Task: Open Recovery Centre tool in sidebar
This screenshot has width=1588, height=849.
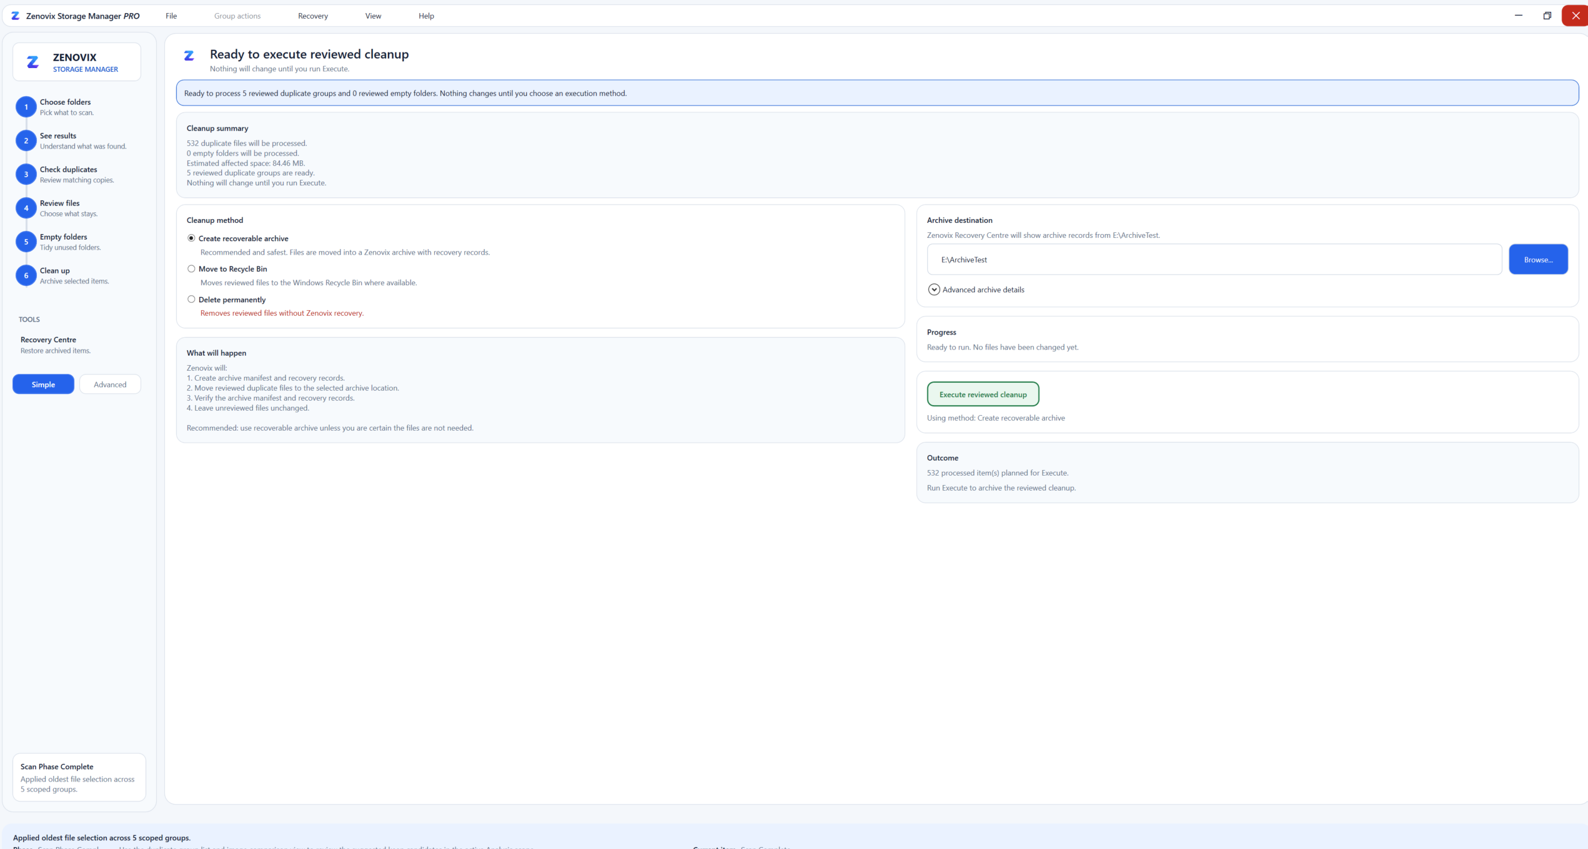Action: coord(56,345)
